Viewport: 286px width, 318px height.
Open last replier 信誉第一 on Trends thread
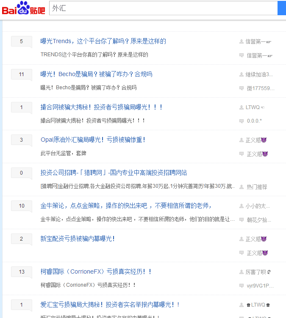[x=260, y=55]
